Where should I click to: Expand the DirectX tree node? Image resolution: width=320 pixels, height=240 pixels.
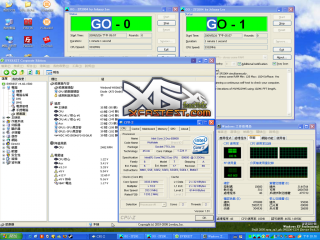pos(3,144)
